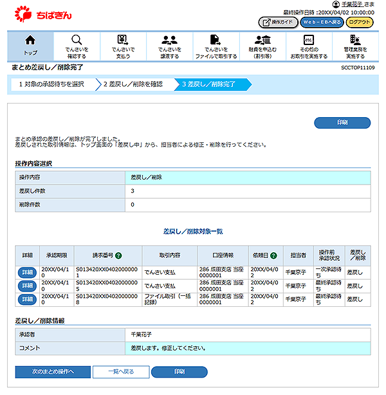Open その他のお取引 icon menu

[x=308, y=40]
